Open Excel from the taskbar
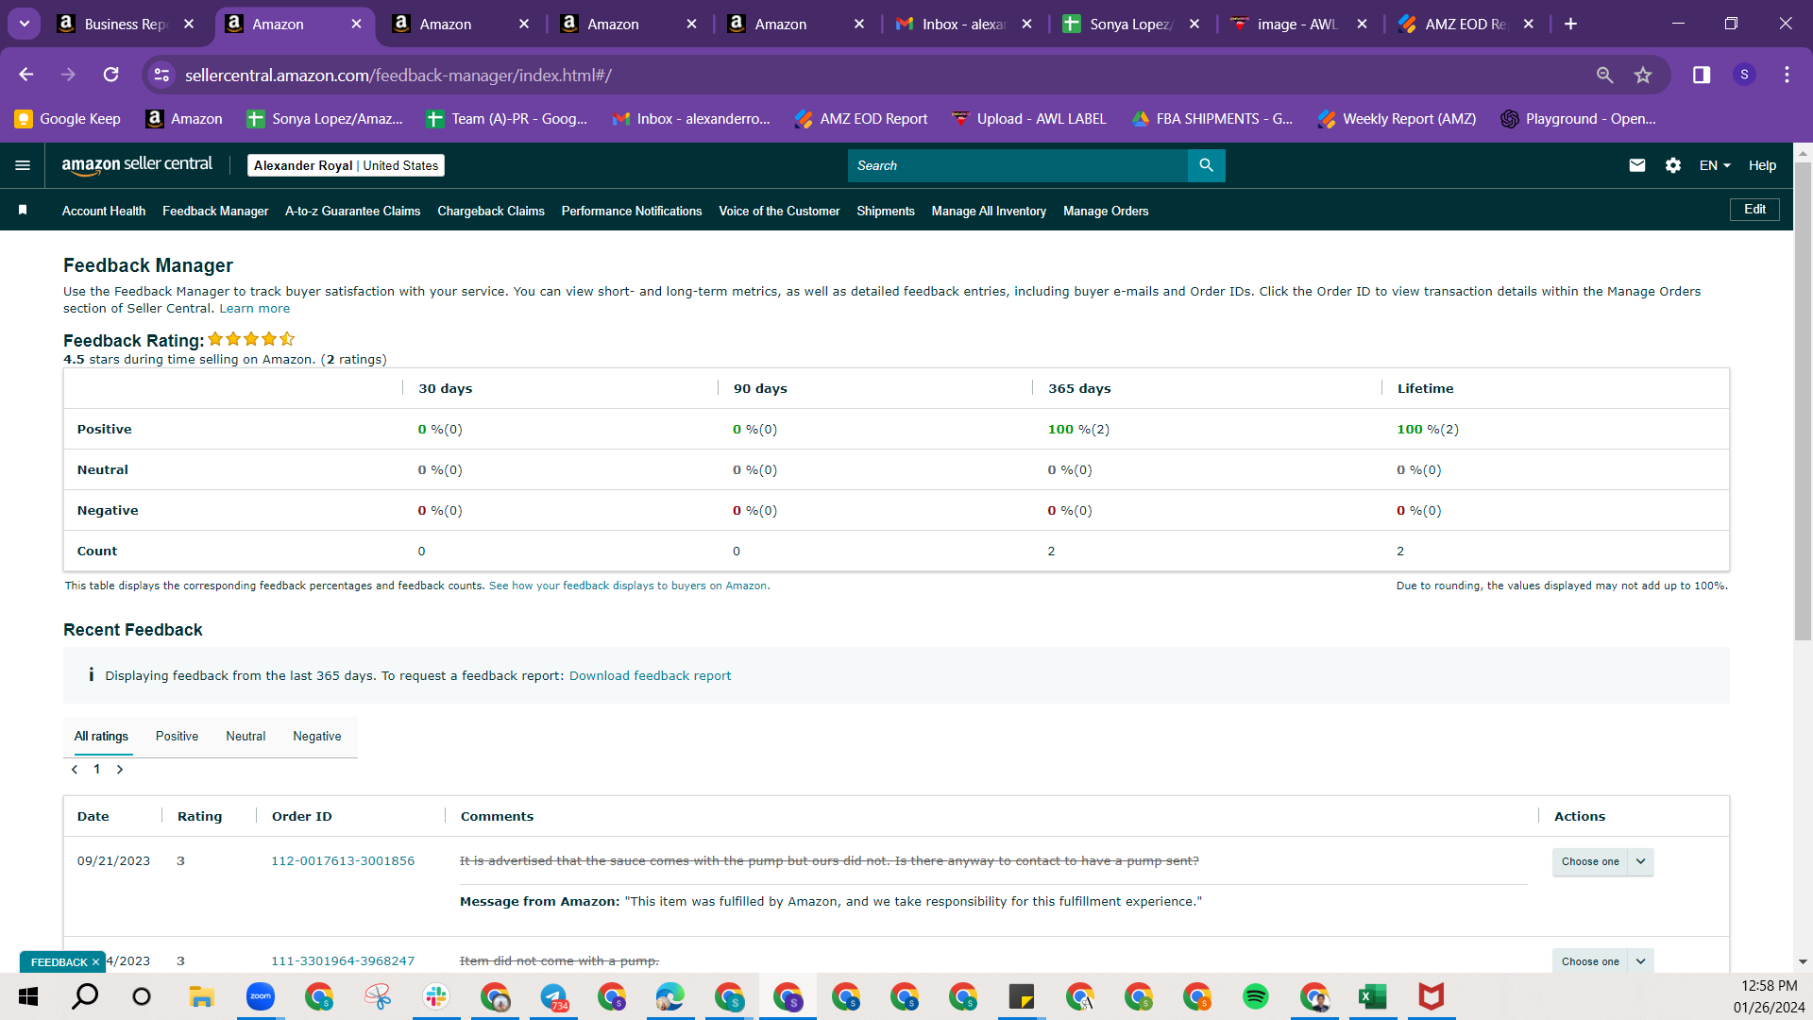The image size is (1813, 1020). click(x=1372, y=996)
